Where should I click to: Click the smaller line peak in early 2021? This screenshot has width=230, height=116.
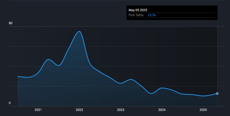tap(48, 59)
